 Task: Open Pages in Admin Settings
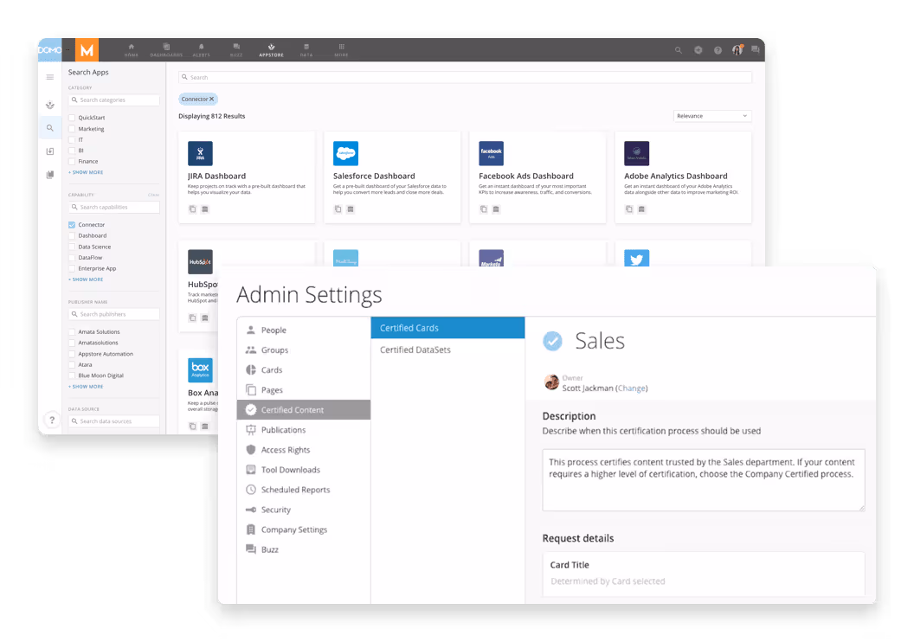(x=304, y=390)
